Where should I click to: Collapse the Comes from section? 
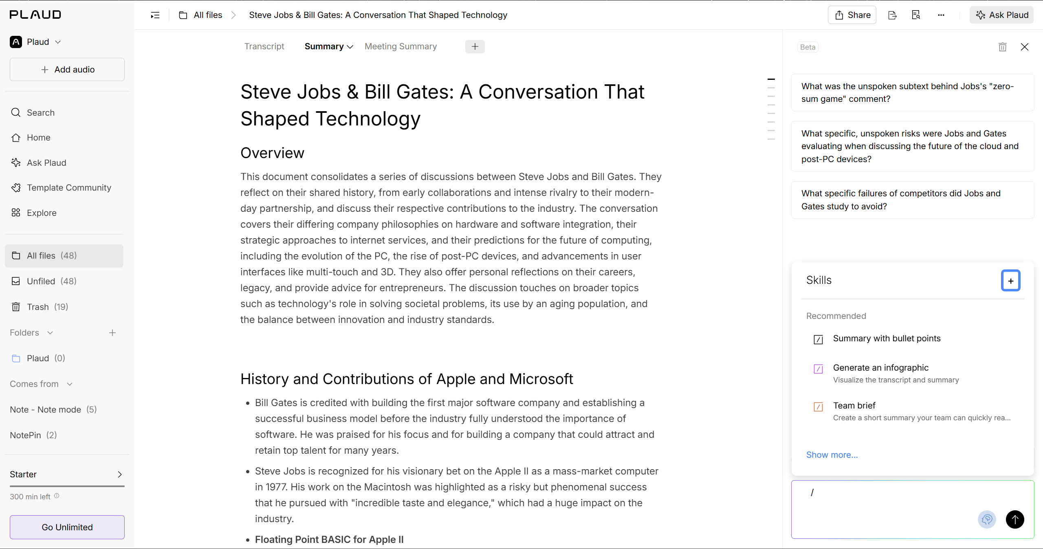[x=70, y=384]
